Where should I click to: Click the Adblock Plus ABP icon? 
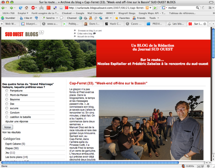click(33, 8)
